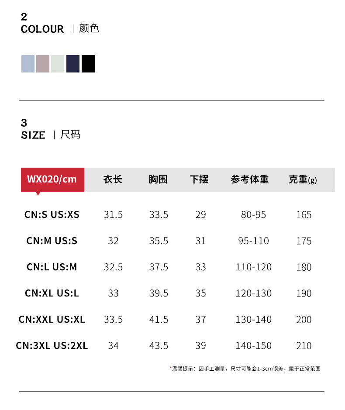Click the CN:XXL US:XL size row
The height and width of the screenshot is (410, 345).
click(x=52, y=319)
